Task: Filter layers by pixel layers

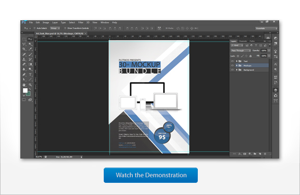Action: (247, 46)
